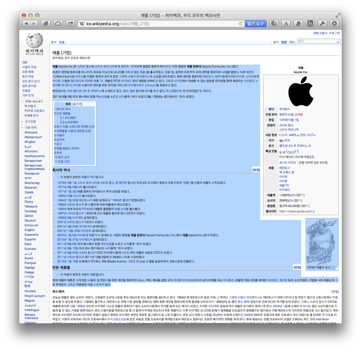
Task: Click 조나단 아이브 link in infobox
Action: [288, 163]
